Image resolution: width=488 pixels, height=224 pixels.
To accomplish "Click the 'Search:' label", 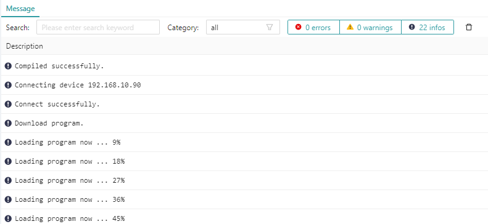I will tap(18, 28).
